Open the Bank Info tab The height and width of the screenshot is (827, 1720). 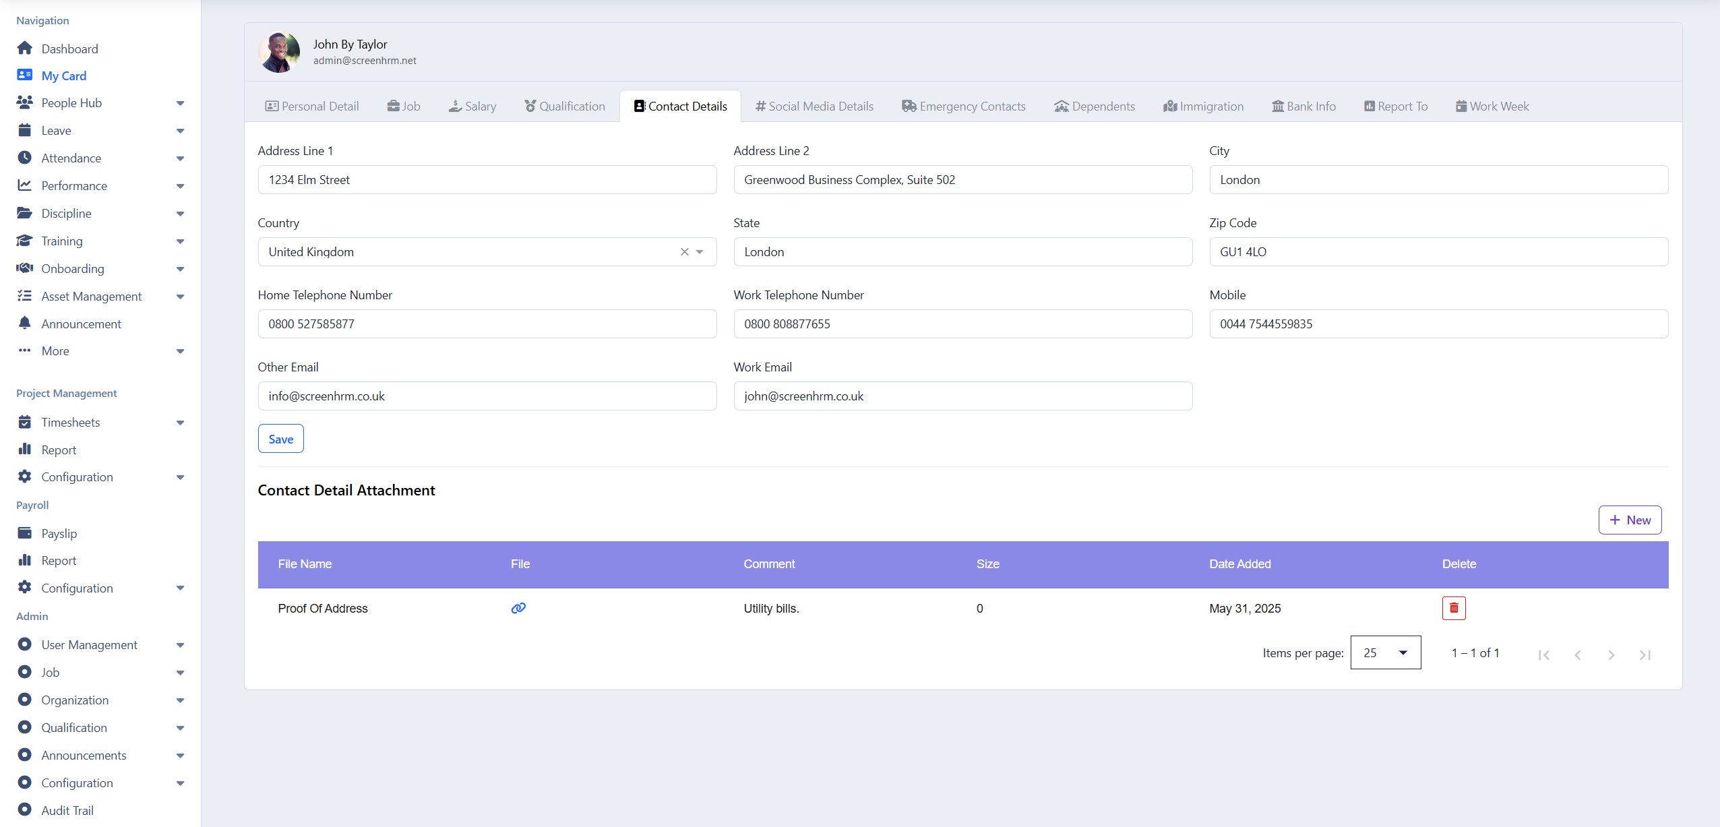coord(1303,106)
